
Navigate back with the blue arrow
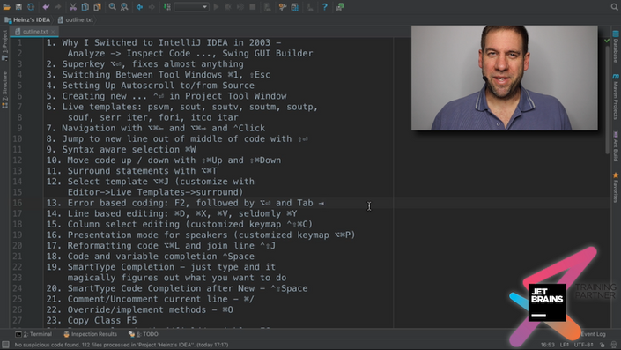click(x=139, y=7)
